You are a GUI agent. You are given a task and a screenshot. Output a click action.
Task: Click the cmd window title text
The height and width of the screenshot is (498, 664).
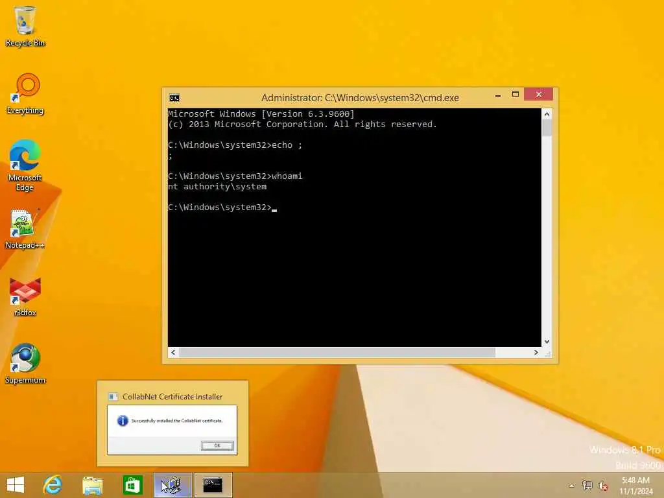[360, 98]
